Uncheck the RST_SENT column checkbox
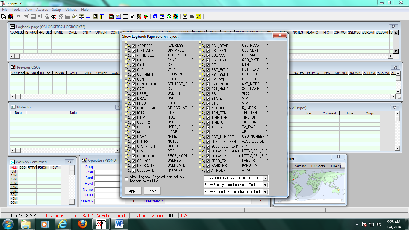 point(208,75)
